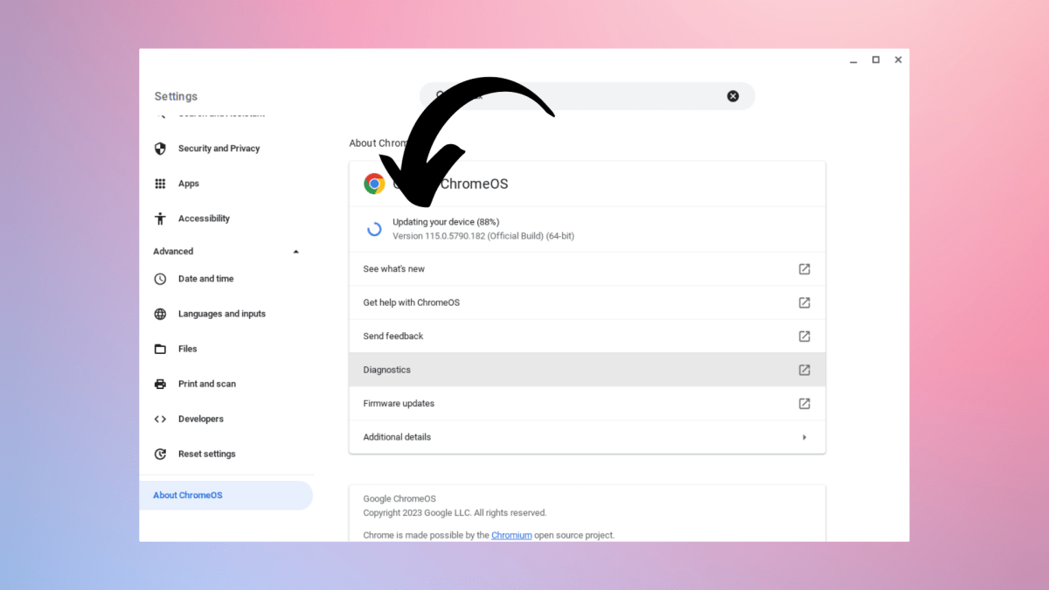
Task: Click the Security and Privacy shield icon
Action: [x=160, y=149]
